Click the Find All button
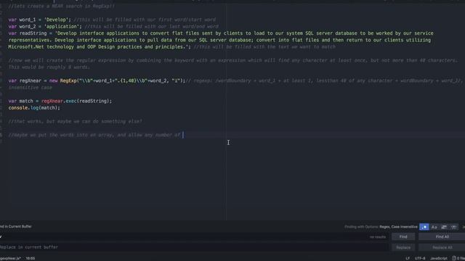 point(442,237)
